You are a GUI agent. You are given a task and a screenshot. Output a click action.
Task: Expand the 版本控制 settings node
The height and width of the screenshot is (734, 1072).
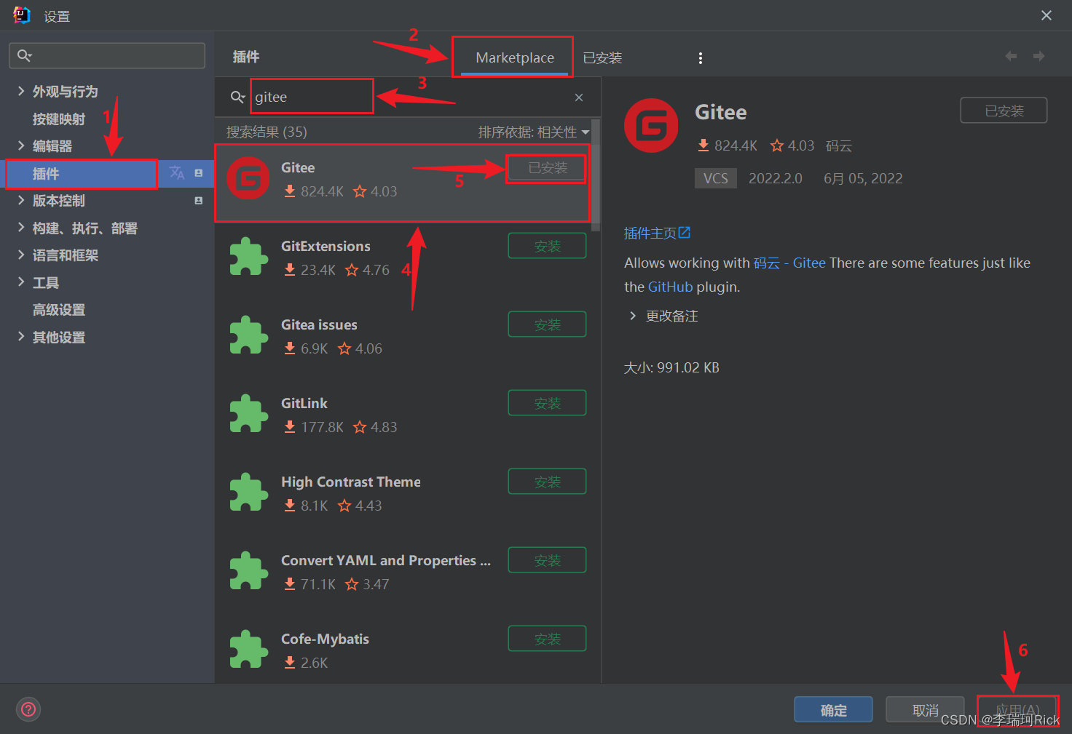tap(21, 200)
